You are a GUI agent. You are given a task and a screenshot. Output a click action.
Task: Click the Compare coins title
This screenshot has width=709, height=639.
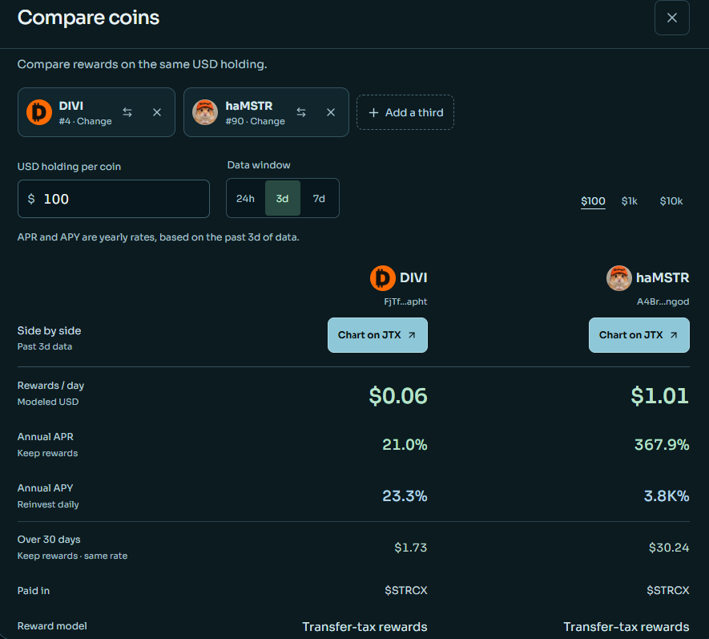(88, 18)
